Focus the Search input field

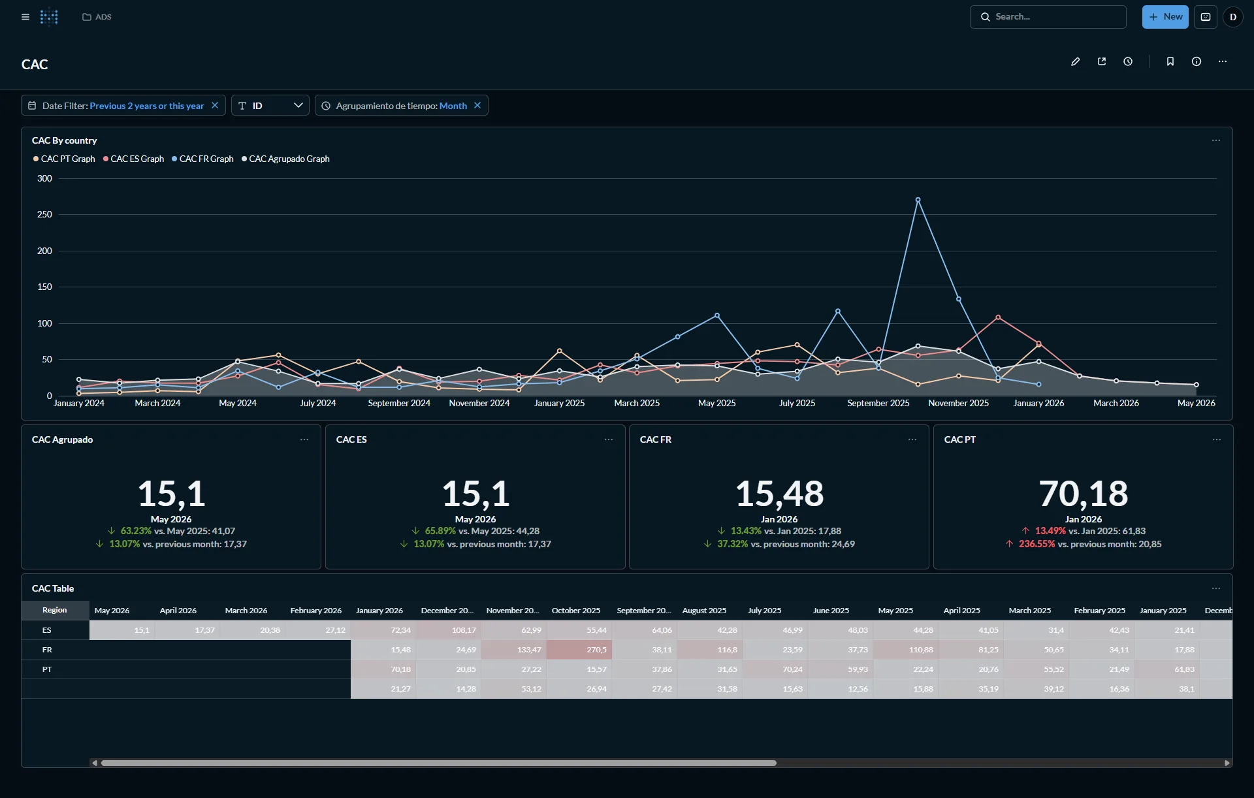click(x=1048, y=17)
